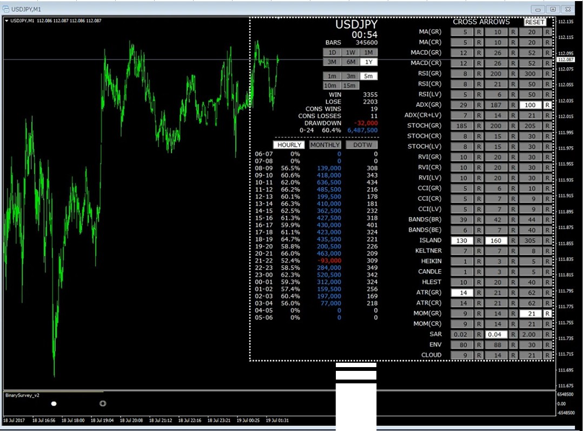Toggle the 0.02 value in SAR row
This screenshot has width=583, height=431.
462,335
